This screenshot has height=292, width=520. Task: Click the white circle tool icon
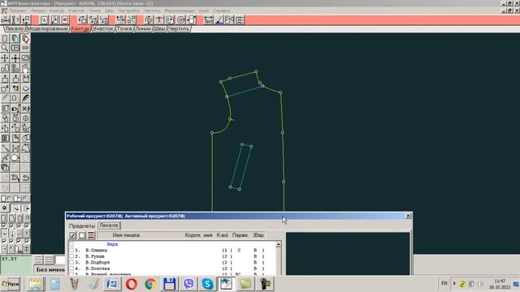click(x=15, y=157)
